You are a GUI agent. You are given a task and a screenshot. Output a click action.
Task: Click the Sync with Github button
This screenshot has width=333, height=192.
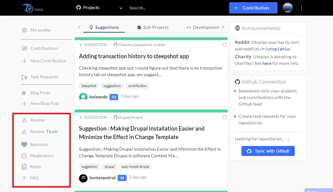click(x=268, y=151)
